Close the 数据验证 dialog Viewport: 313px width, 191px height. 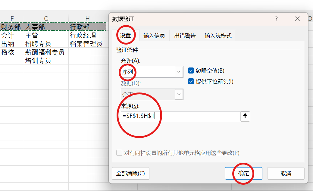point(297,19)
